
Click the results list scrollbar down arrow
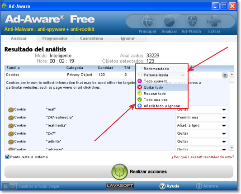[x=232, y=148]
